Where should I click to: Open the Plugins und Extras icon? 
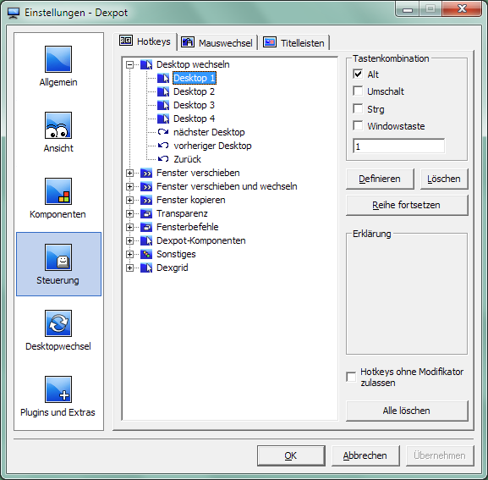58,389
